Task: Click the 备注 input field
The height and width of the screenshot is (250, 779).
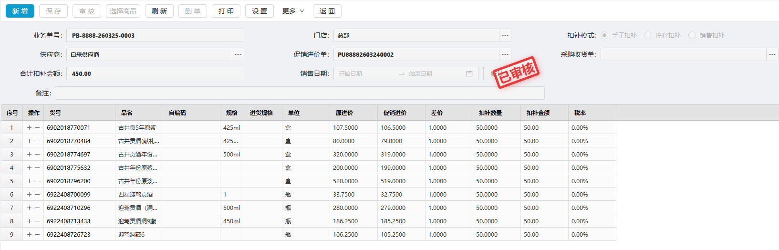Action: click(300, 93)
